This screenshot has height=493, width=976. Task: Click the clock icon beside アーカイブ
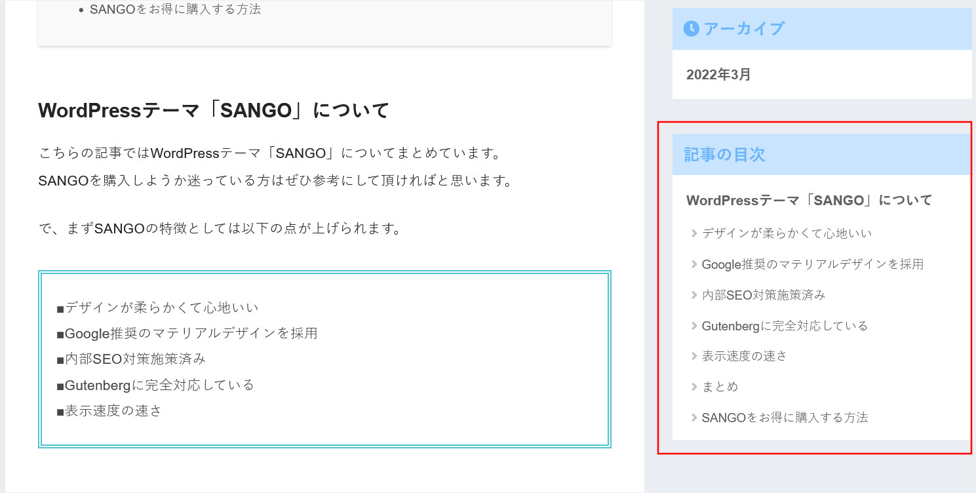[x=691, y=29]
